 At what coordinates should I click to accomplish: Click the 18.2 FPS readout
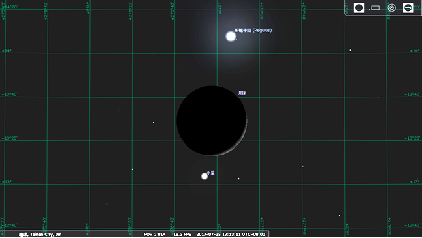[x=182, y=235]
